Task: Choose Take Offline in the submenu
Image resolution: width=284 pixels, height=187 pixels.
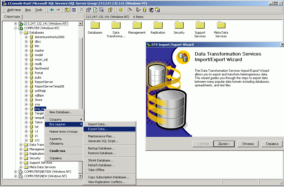Action: pyautogui.click(x=109, y=170)
